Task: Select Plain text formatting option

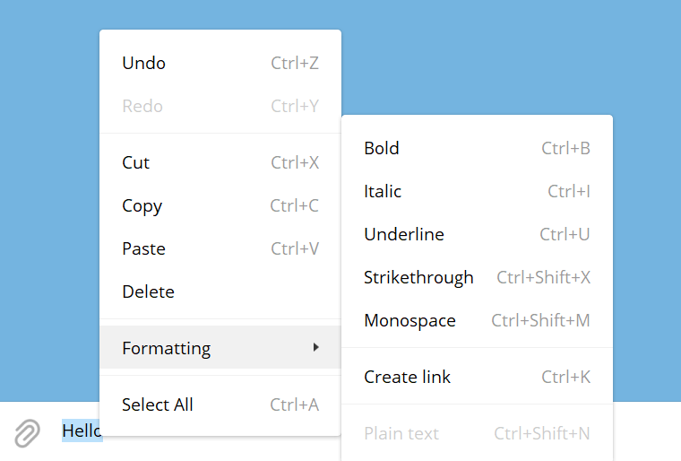Action: point(401,434)
